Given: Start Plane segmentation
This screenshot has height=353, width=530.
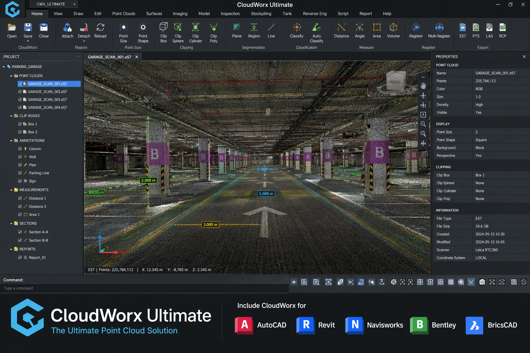Looking at the screenshot, I should (237, 31).
